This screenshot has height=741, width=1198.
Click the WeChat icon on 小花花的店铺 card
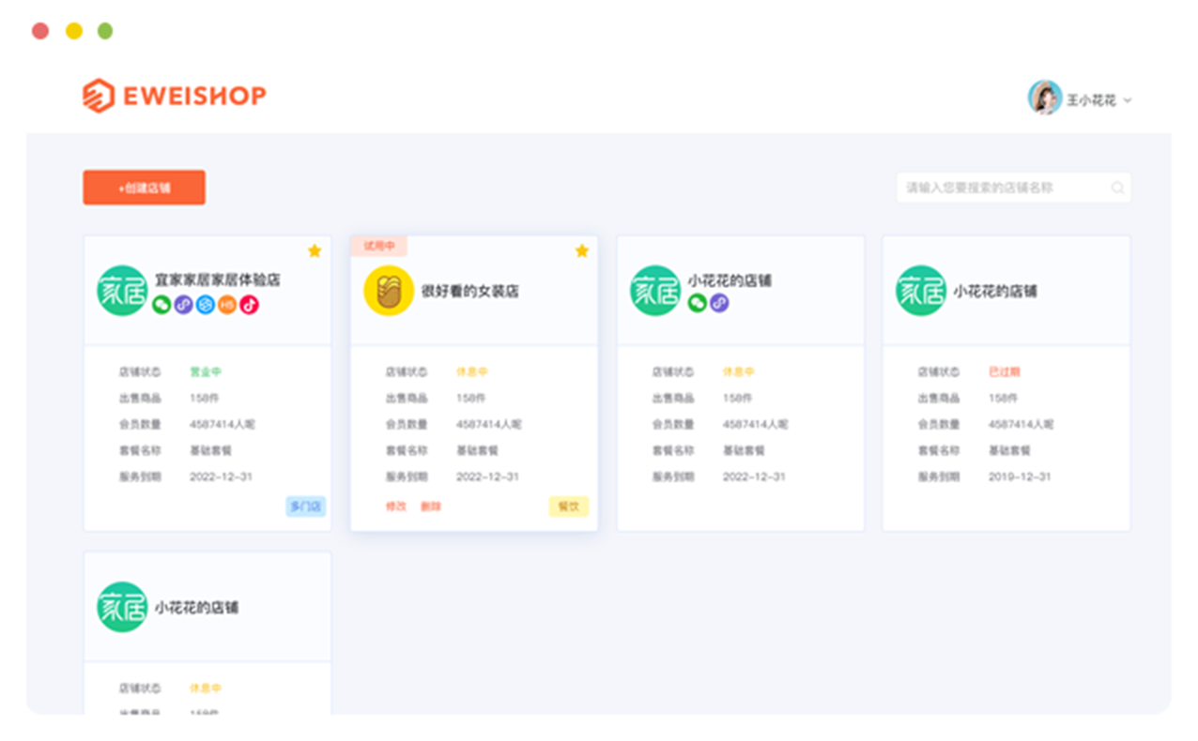pyautogui.click(x=697, y=303)
